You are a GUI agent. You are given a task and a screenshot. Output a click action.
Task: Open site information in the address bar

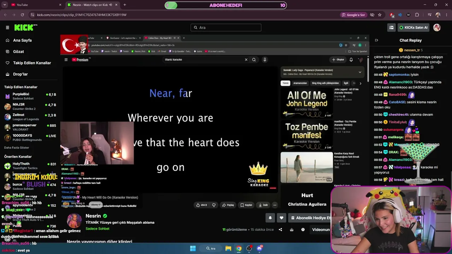[x=32, y=15]
